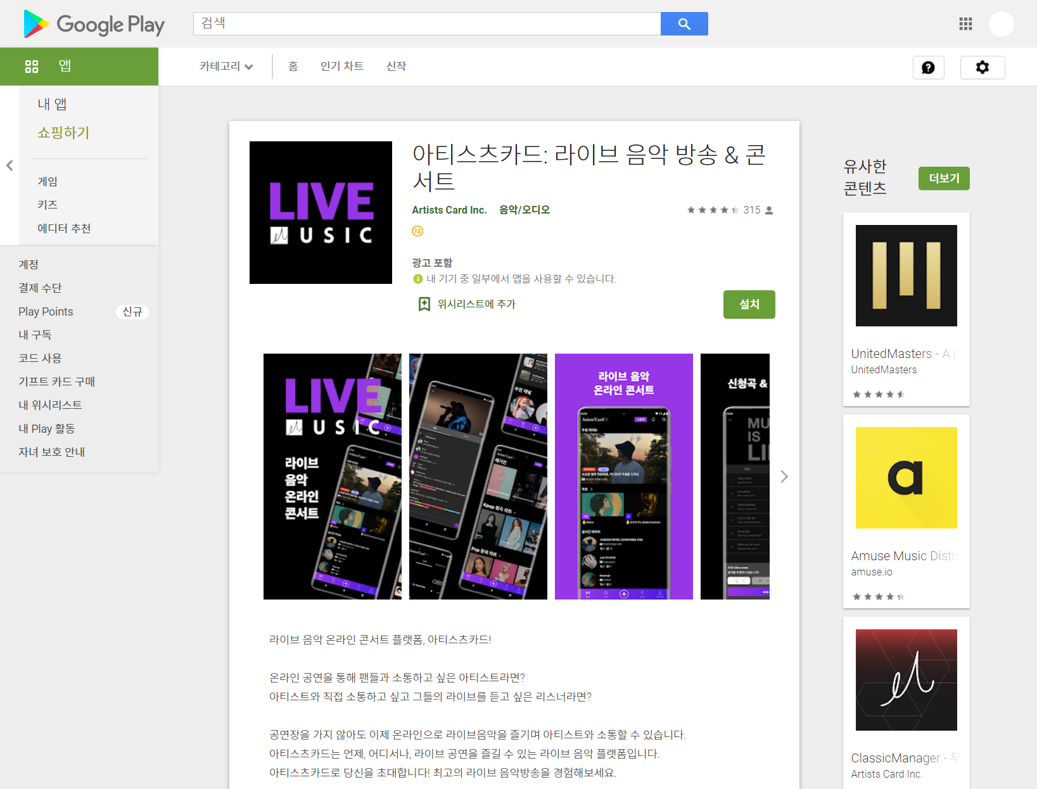Click into the 검색 search field
The image size is (1037, 789).
[x=427, y=23]
